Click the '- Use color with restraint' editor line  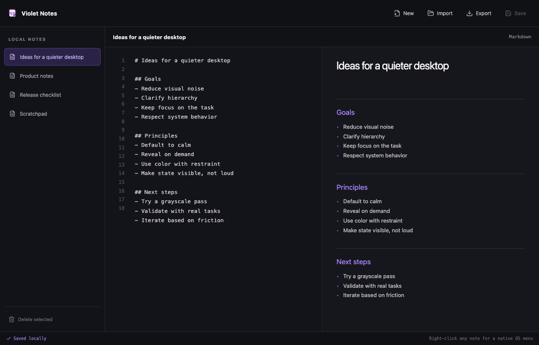pyautogui.click(x=177, y=164)
